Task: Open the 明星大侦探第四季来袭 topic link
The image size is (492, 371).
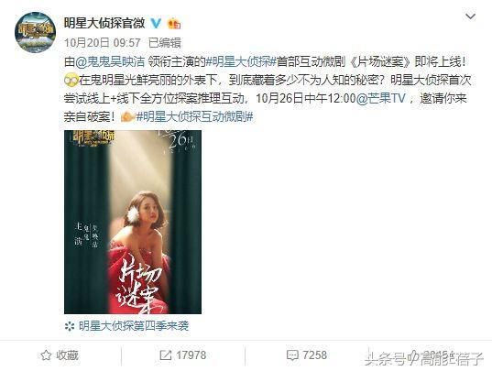Action: coord(134,326)
